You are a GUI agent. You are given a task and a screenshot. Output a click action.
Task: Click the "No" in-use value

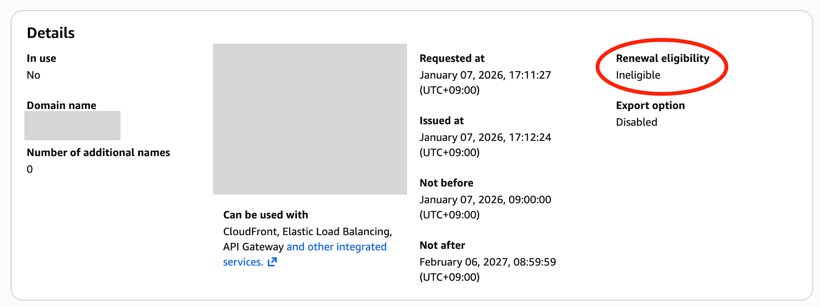point(34,75)
